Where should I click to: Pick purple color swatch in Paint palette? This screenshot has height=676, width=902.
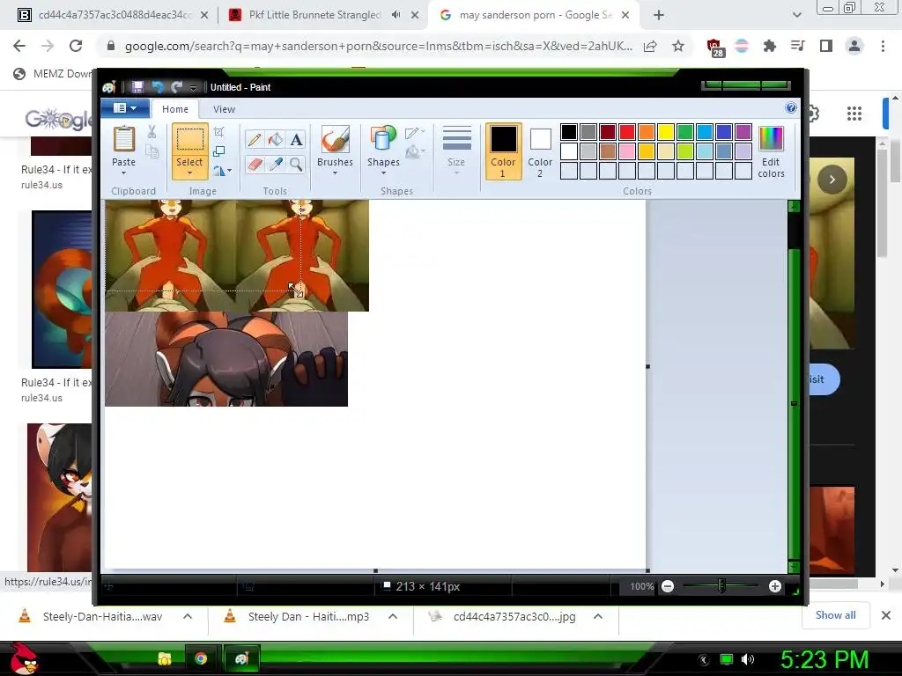click(743, 132)
